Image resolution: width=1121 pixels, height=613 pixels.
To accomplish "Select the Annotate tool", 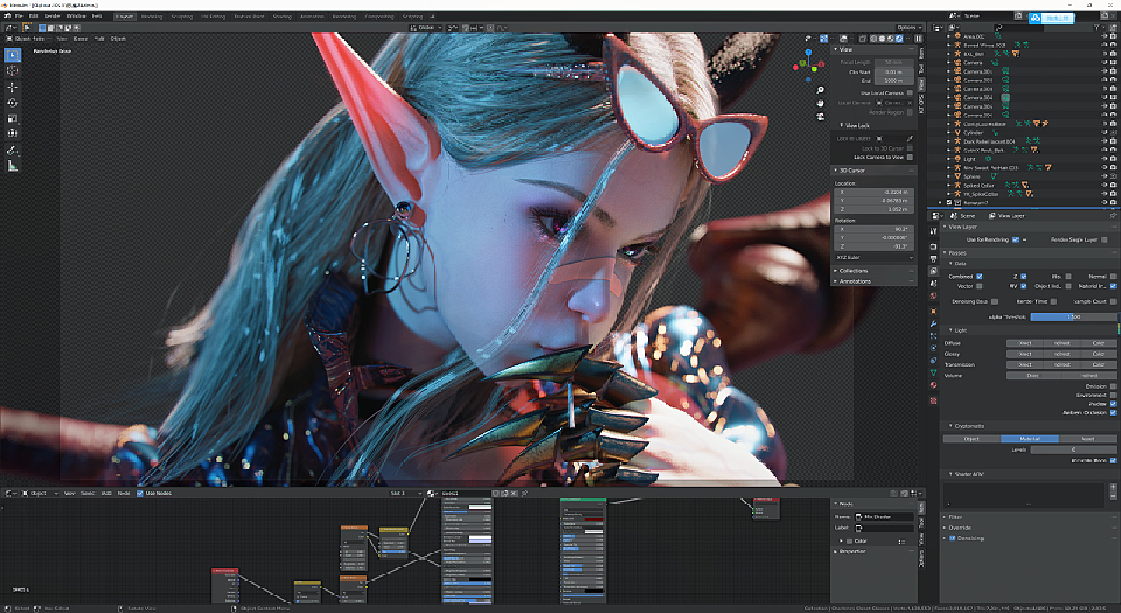I will click(x=12, y=151).
